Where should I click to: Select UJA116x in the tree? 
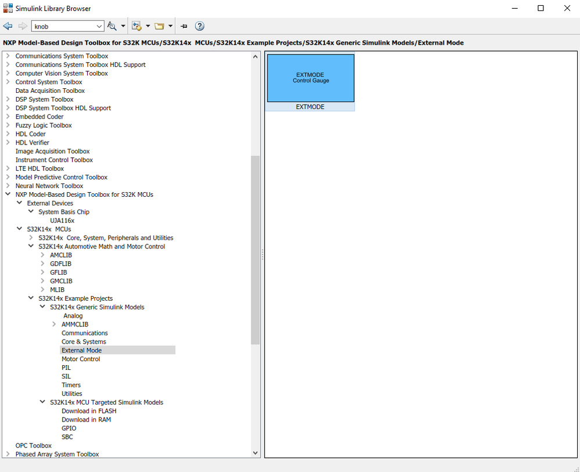click(x=62, y=221)
